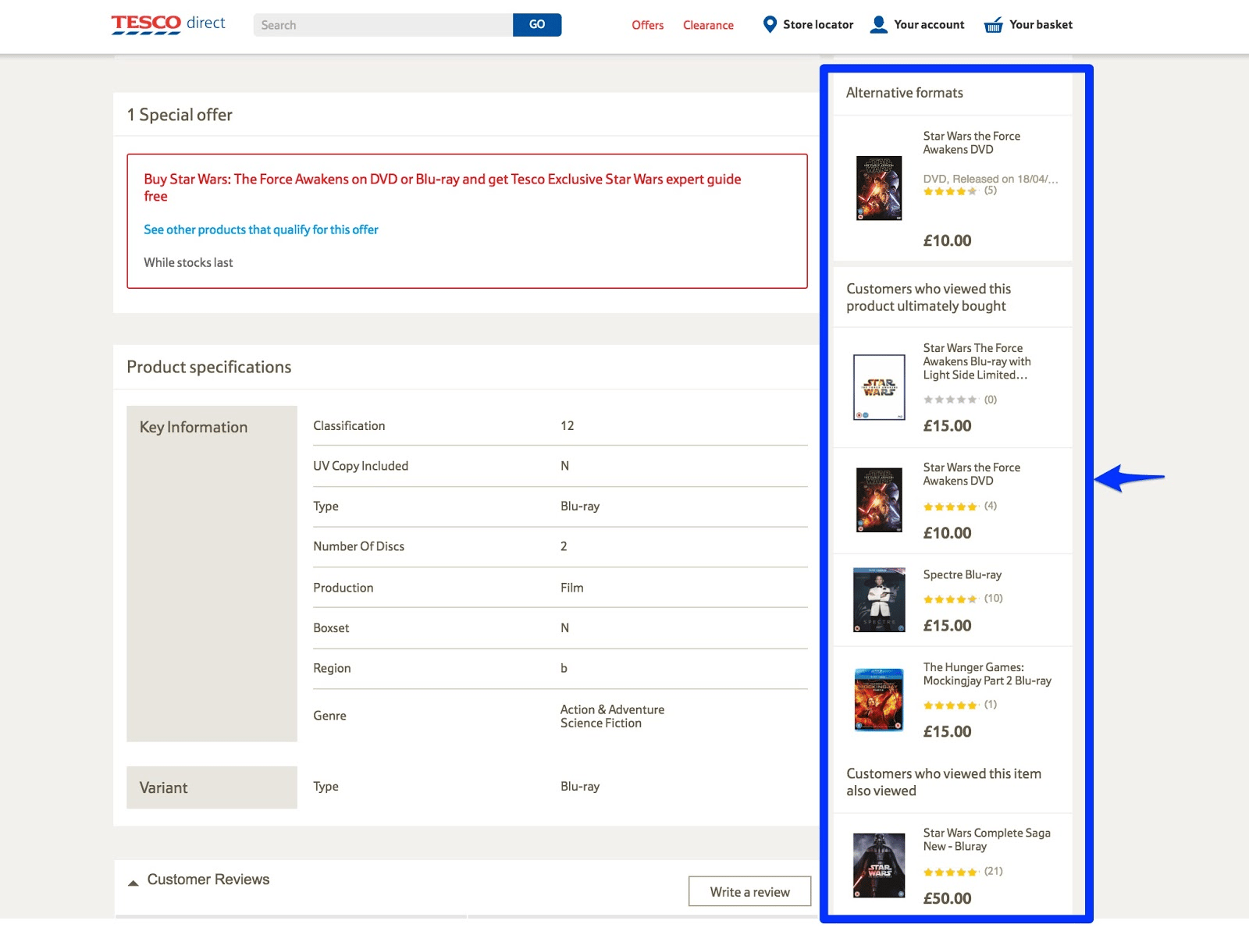
Task: Click the star rating showing (5) reviews
Action: 950,191
